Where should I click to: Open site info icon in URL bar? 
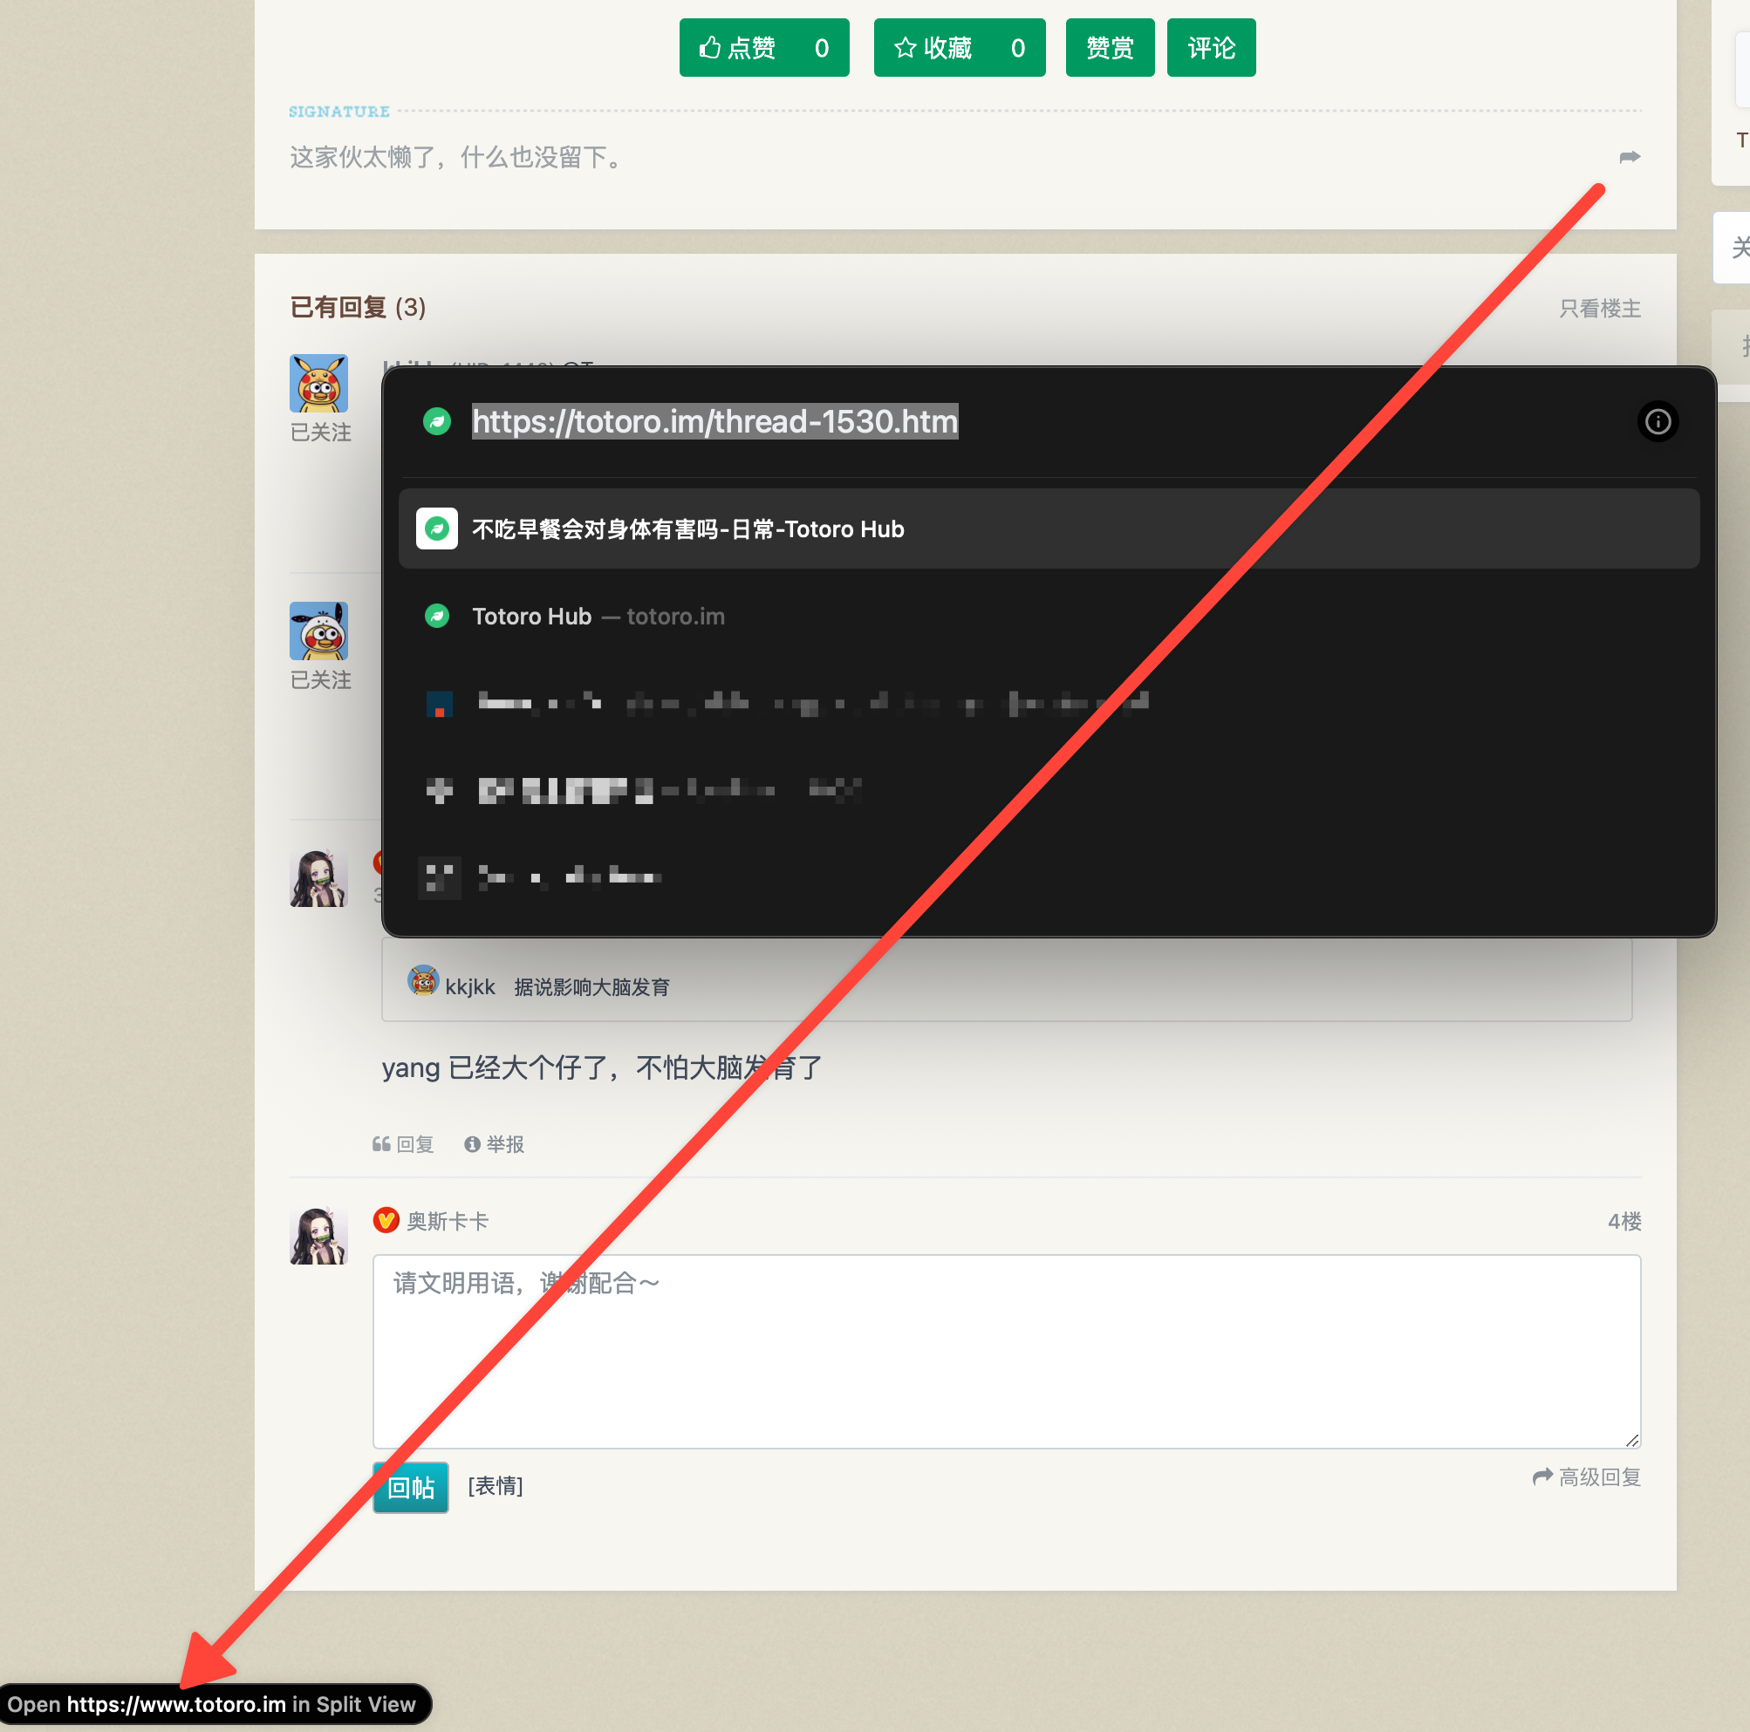point(1657,422)
